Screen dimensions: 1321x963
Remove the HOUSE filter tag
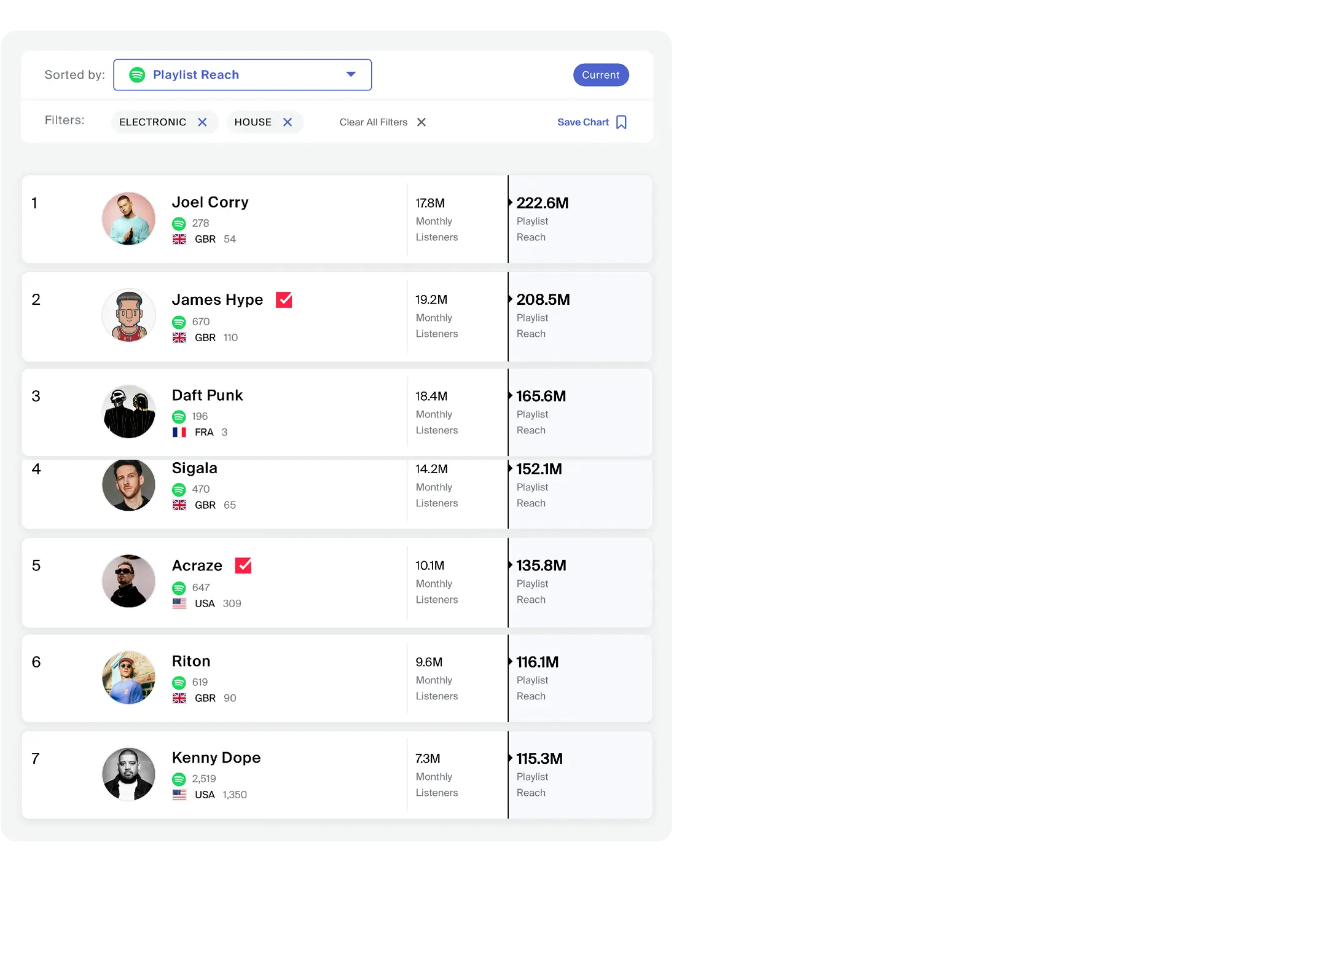click(x=287, y=122)
